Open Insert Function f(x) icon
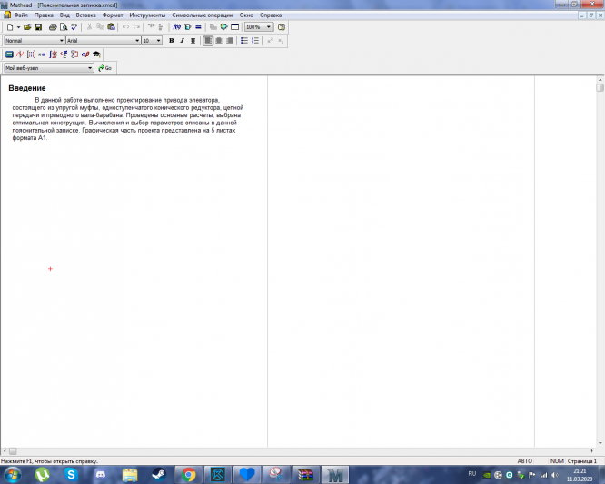This screenshot has height=484, width=605. click(177, 27)
